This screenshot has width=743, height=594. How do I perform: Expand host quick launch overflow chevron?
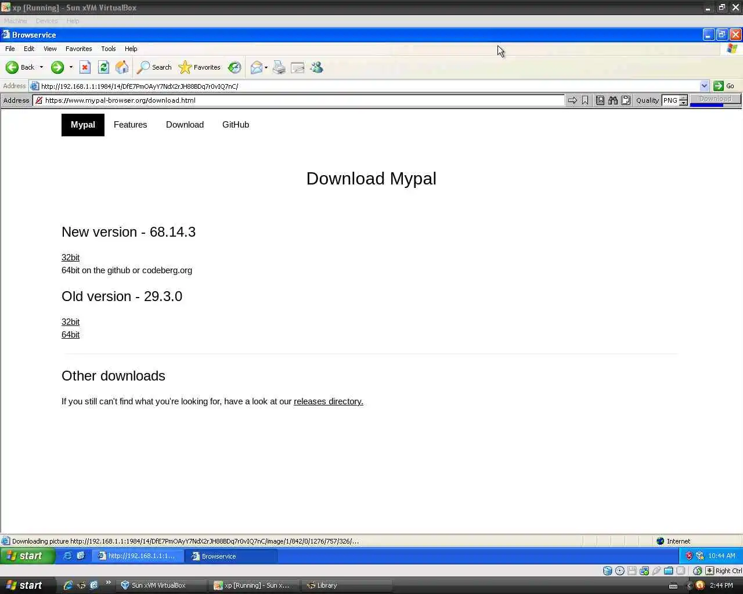point(108,582)
